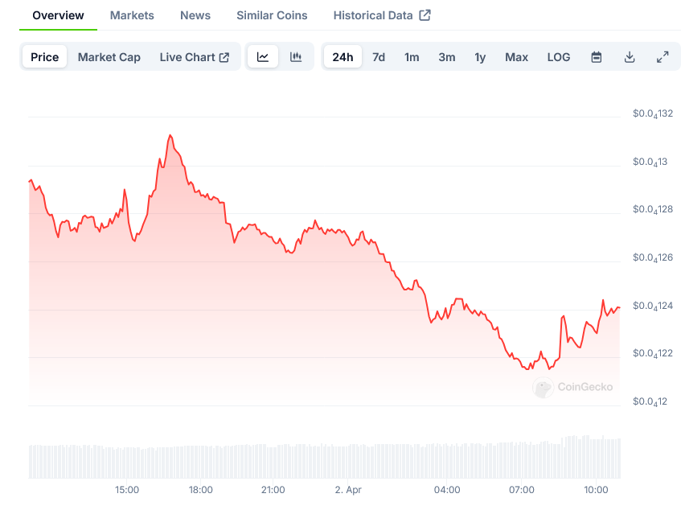Click external link icon beside Historical Data
Viewport: 681px width, 506px height.
point(425,15)
